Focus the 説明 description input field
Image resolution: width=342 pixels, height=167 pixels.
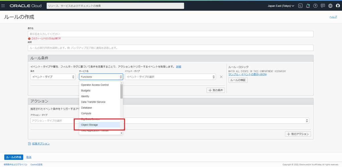pyautogui.click(x=171, y=48)
